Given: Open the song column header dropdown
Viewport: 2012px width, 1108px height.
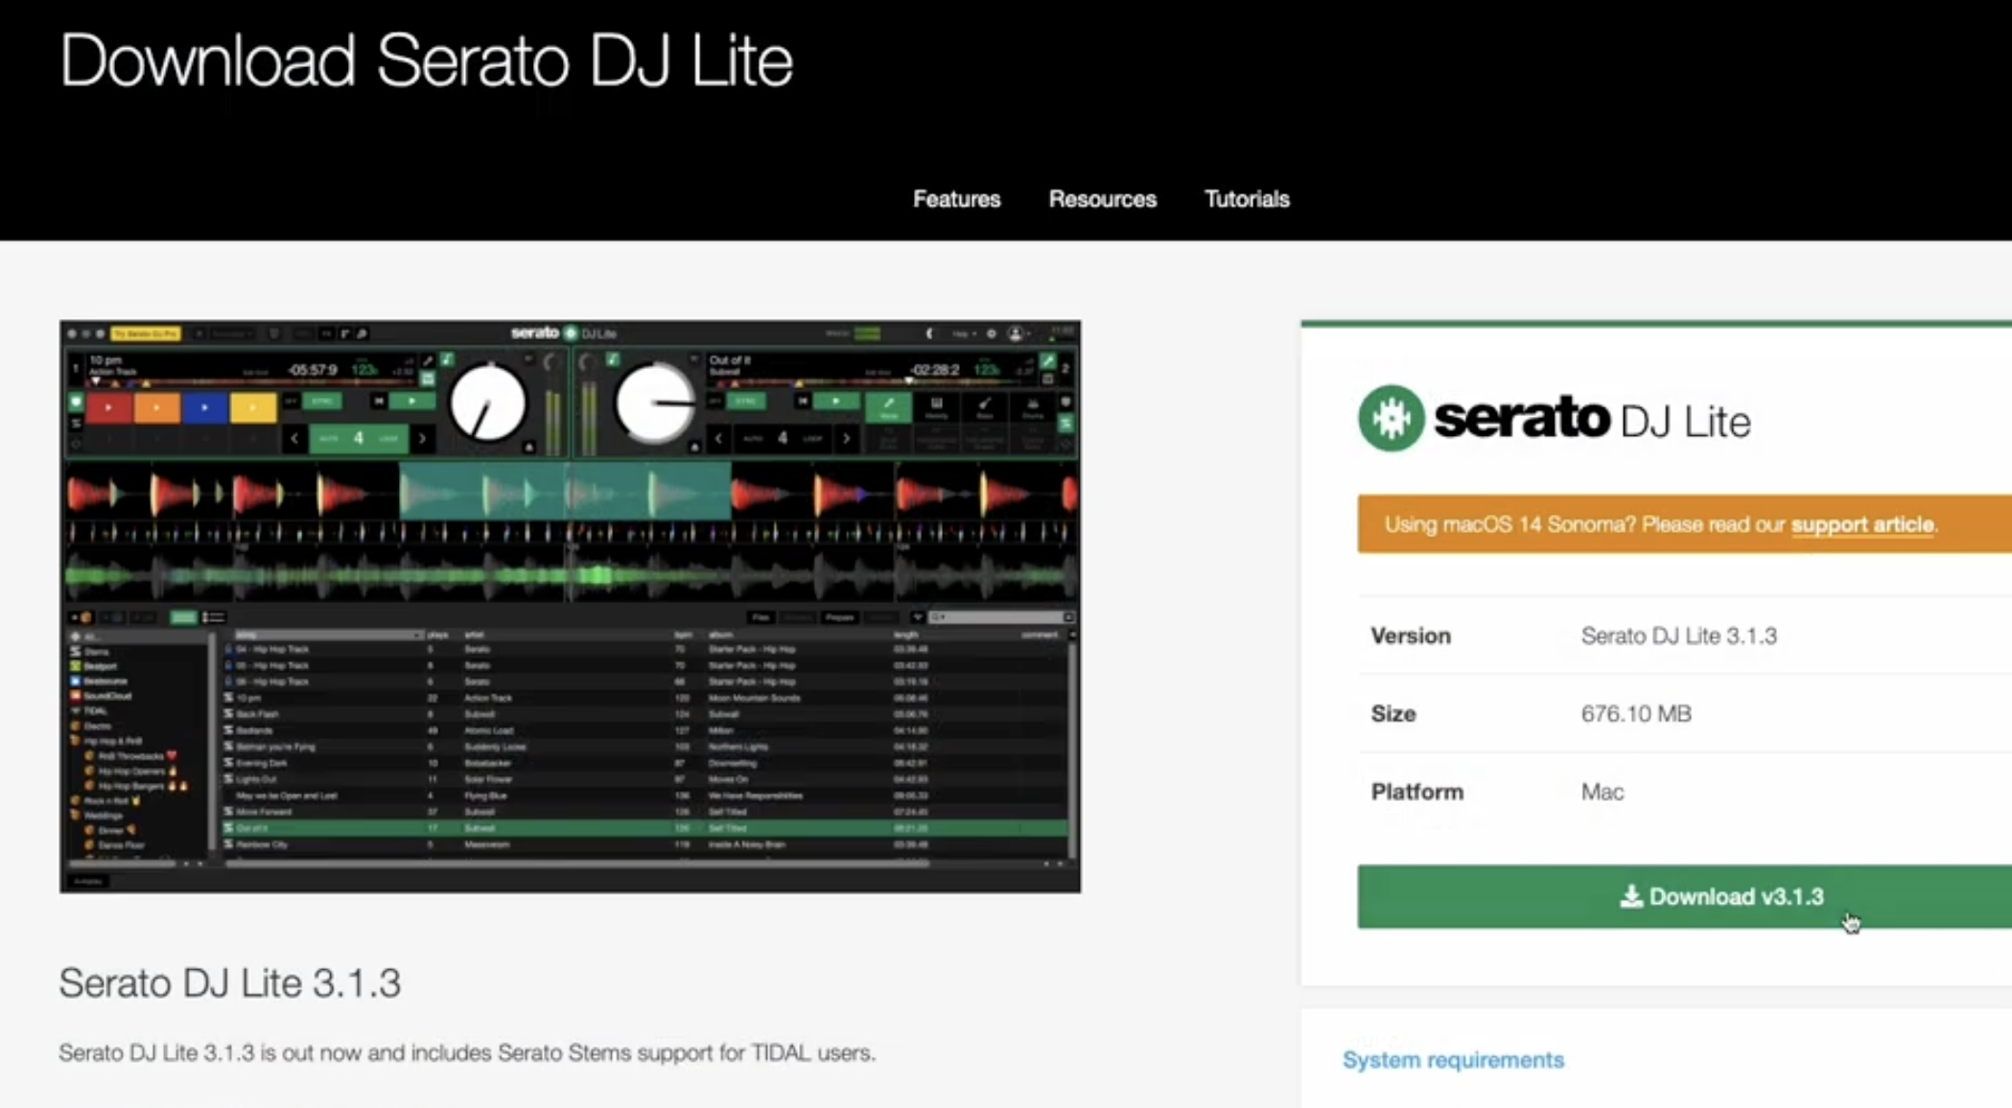Looking at the screenshot, I should click(416, 635).
